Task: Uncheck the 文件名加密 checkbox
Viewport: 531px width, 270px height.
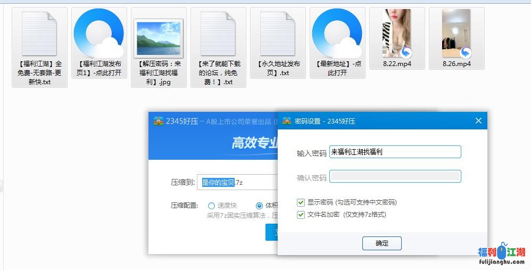Action: click(x=301, y=215)
